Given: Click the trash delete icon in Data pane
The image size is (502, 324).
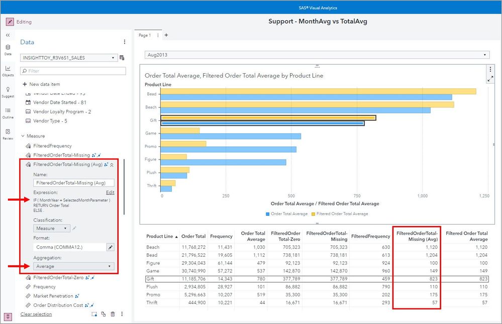Looking at the screenshot, I should tap(113, 314).
